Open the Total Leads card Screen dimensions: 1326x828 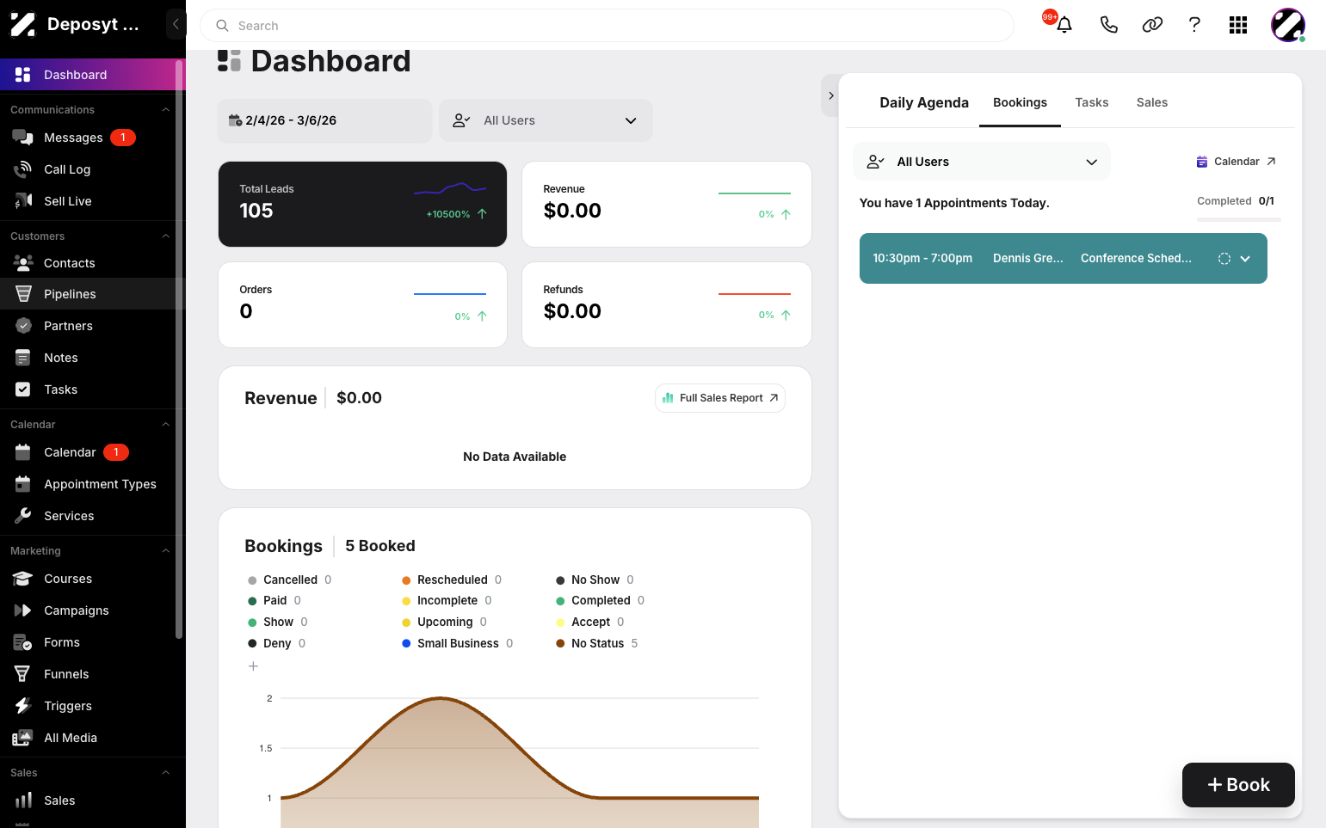[362, 204]
